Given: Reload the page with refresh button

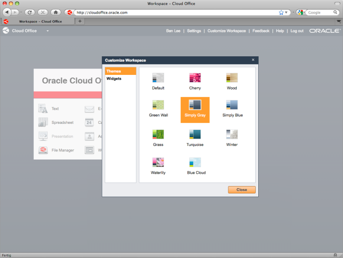Looking at the screenshot, I should click(x=29, y=12).
